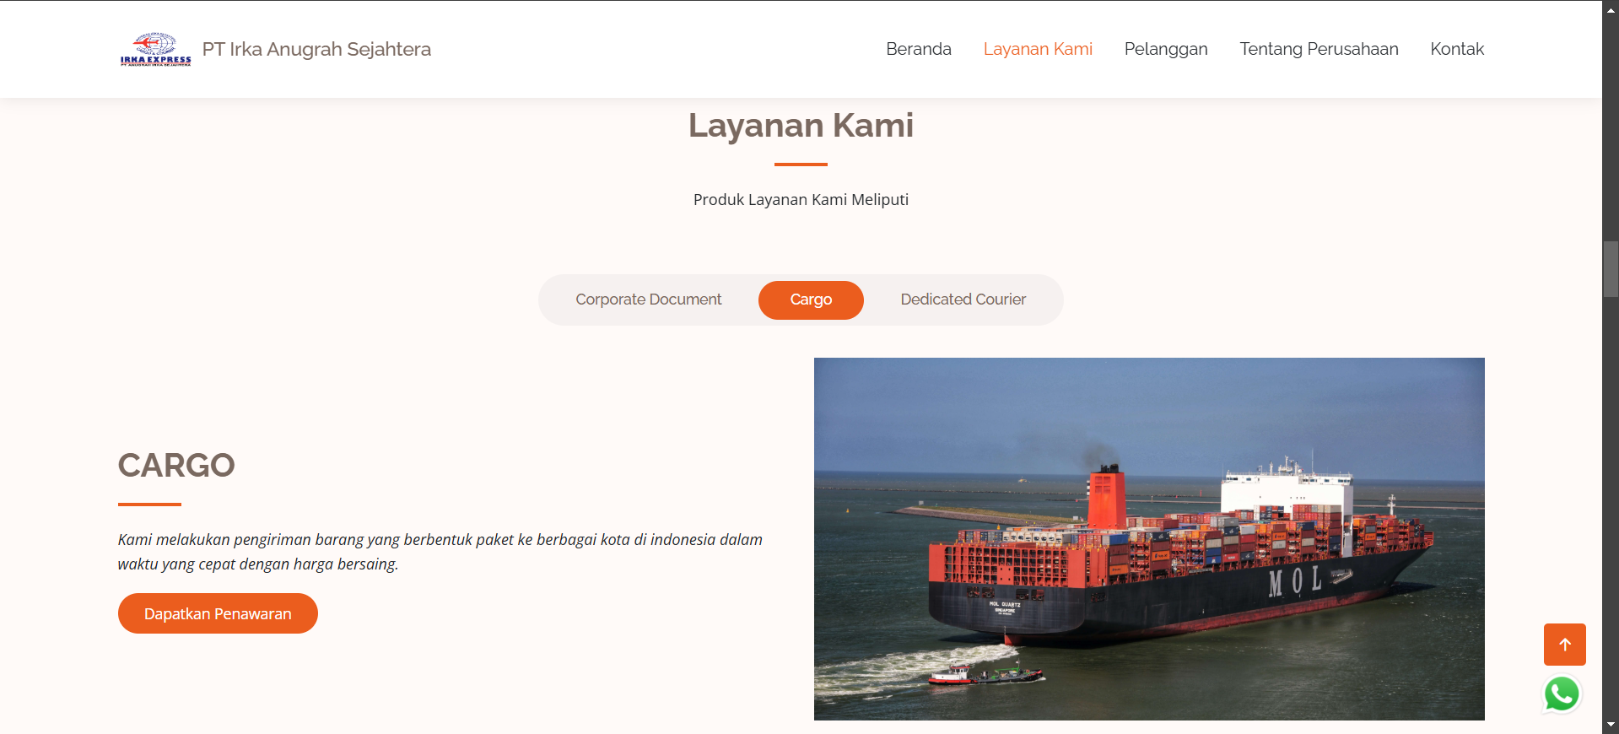Select Layanan Kami navigation link
Viewport: 1619px width, 734px height.
1037,49
